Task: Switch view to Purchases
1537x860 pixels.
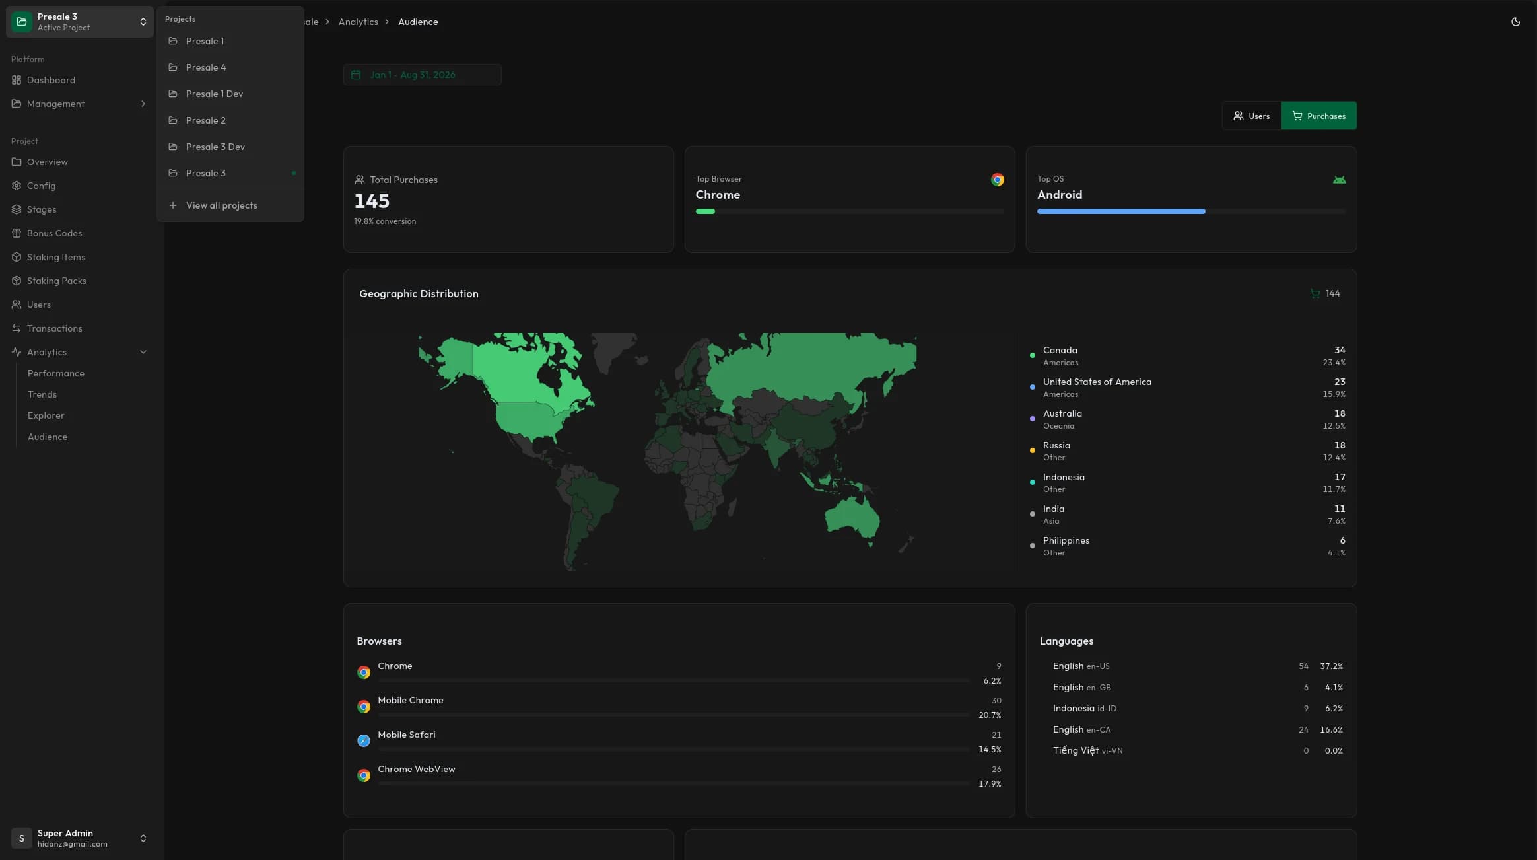Action: coord(1319,116)
